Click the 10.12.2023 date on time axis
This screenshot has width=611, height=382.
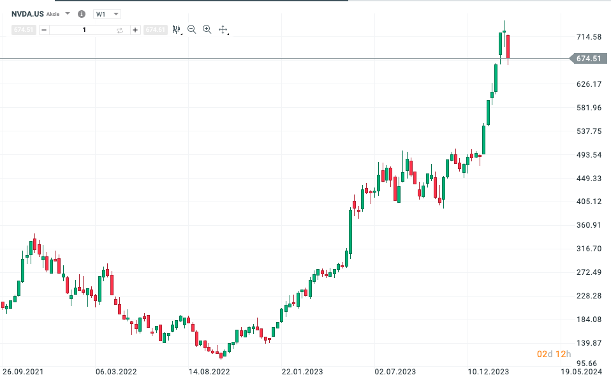pos(489,371)
